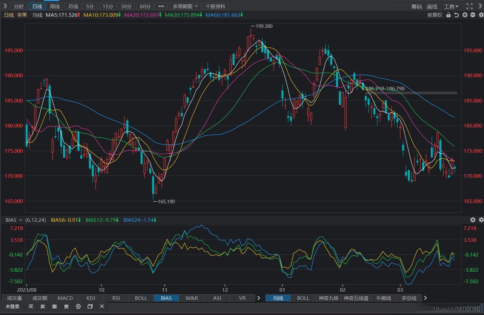Switch sub-chart to RSI
The width and height of the screenshot is (484, 315).
[116, 298]
